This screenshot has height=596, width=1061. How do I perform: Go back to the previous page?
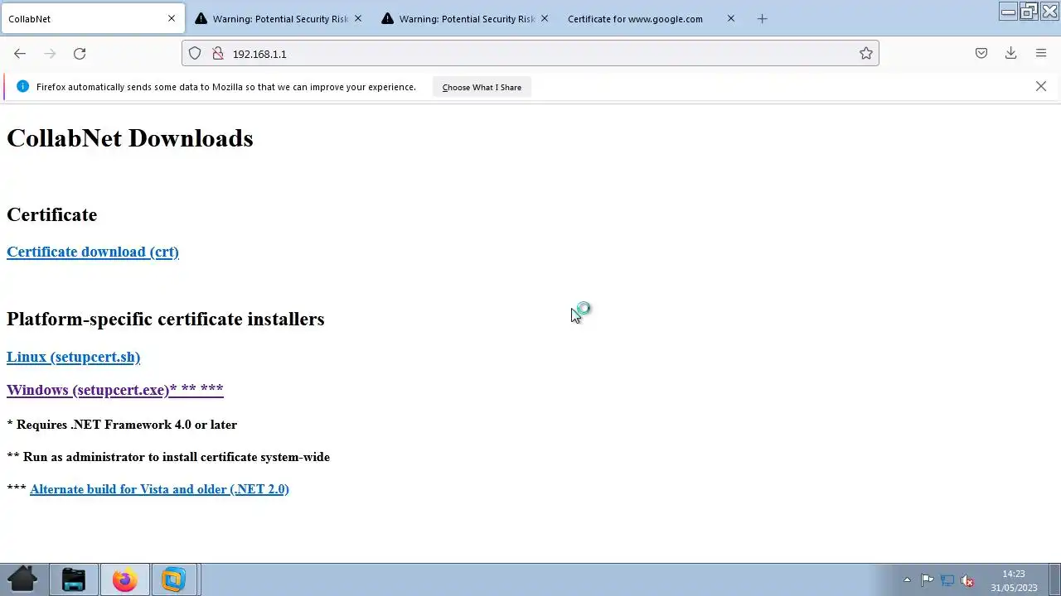(20, 54)
